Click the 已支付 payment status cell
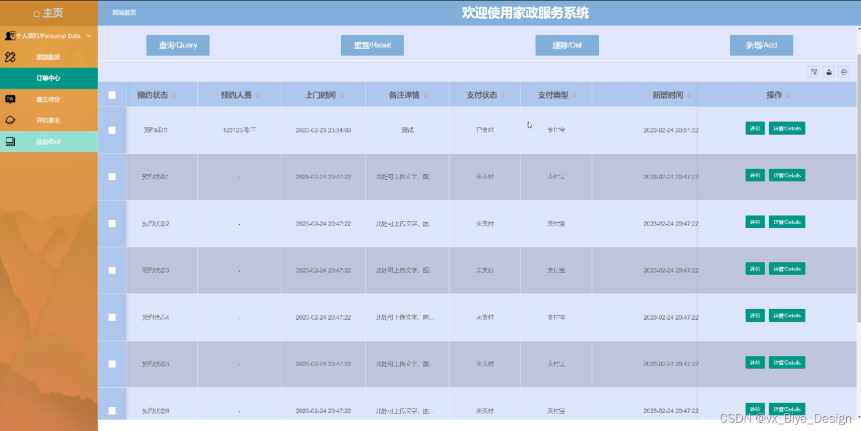This screenshot has height=431, width=861. click(485, 130)
